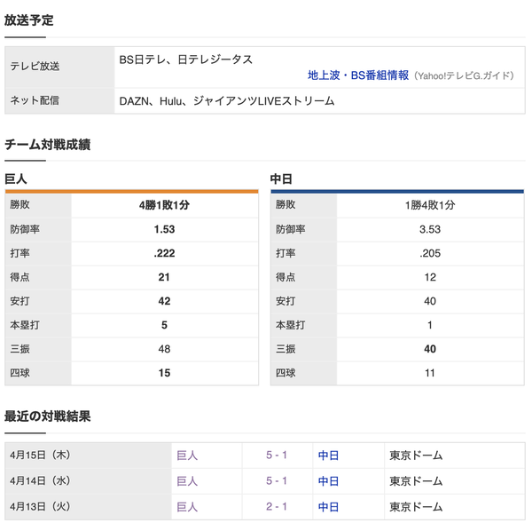Select 巨人 安打 value 42
Image resolution: width=532 pixels, height=523 pixels.
(165, 301)
